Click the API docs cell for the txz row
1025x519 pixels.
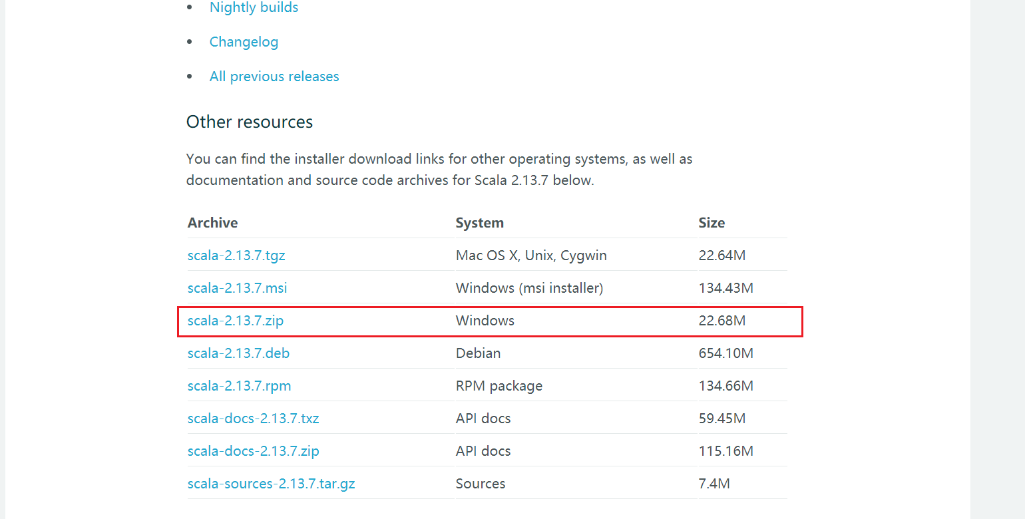click(483, 419)
